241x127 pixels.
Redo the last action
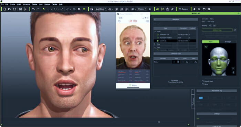(x=38, y=9)
